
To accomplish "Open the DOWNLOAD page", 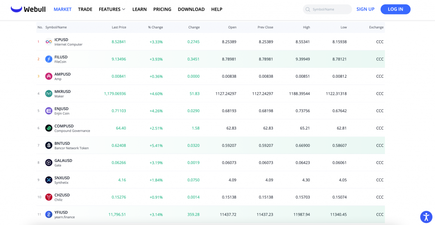I will click(x=191, y=9).
